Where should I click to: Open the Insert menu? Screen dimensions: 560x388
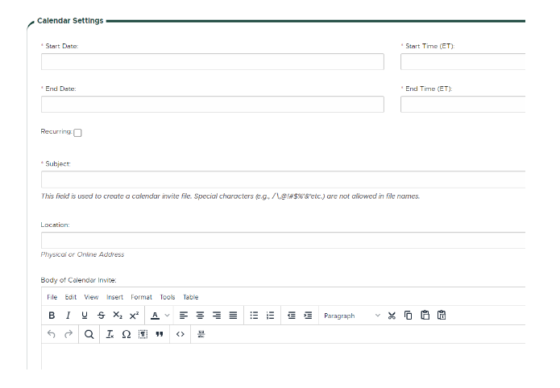point(114,297)
